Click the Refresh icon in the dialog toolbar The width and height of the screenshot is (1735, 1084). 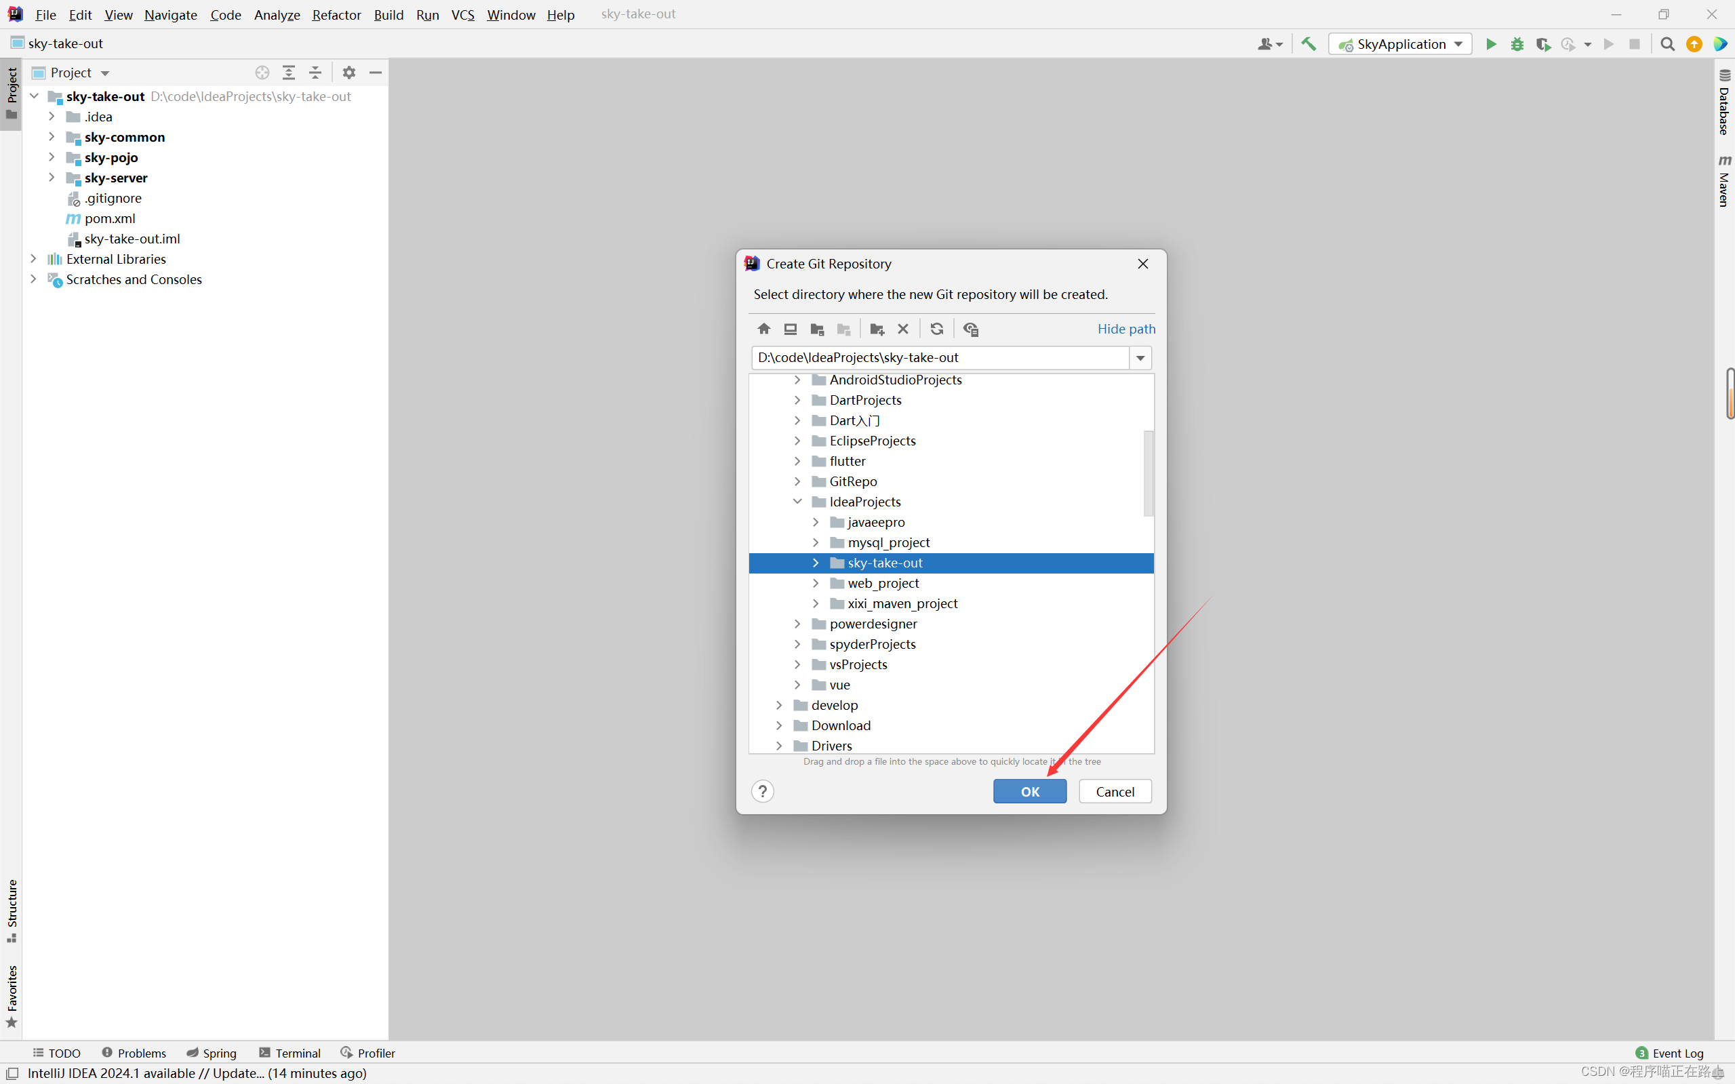click(x=936, y=329)
